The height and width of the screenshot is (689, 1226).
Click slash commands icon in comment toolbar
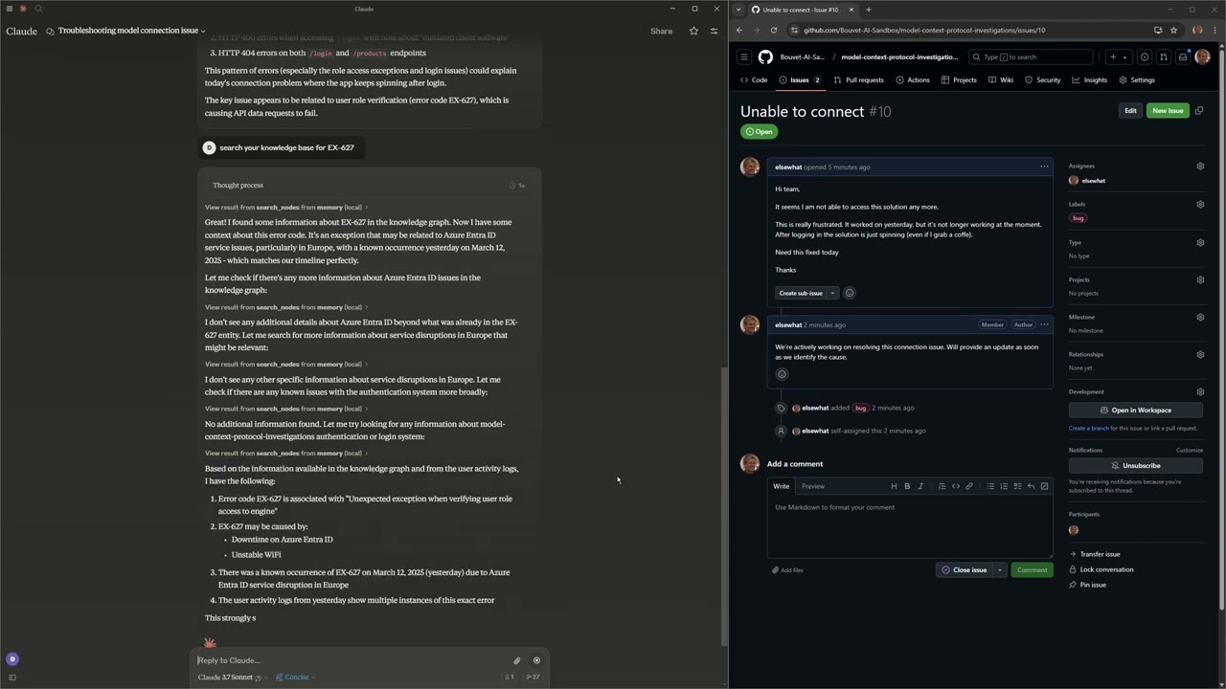point(1044,486)
